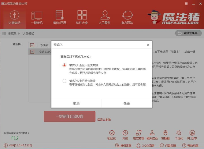Choose the PE 版本 icon

[x=192, y=133]
